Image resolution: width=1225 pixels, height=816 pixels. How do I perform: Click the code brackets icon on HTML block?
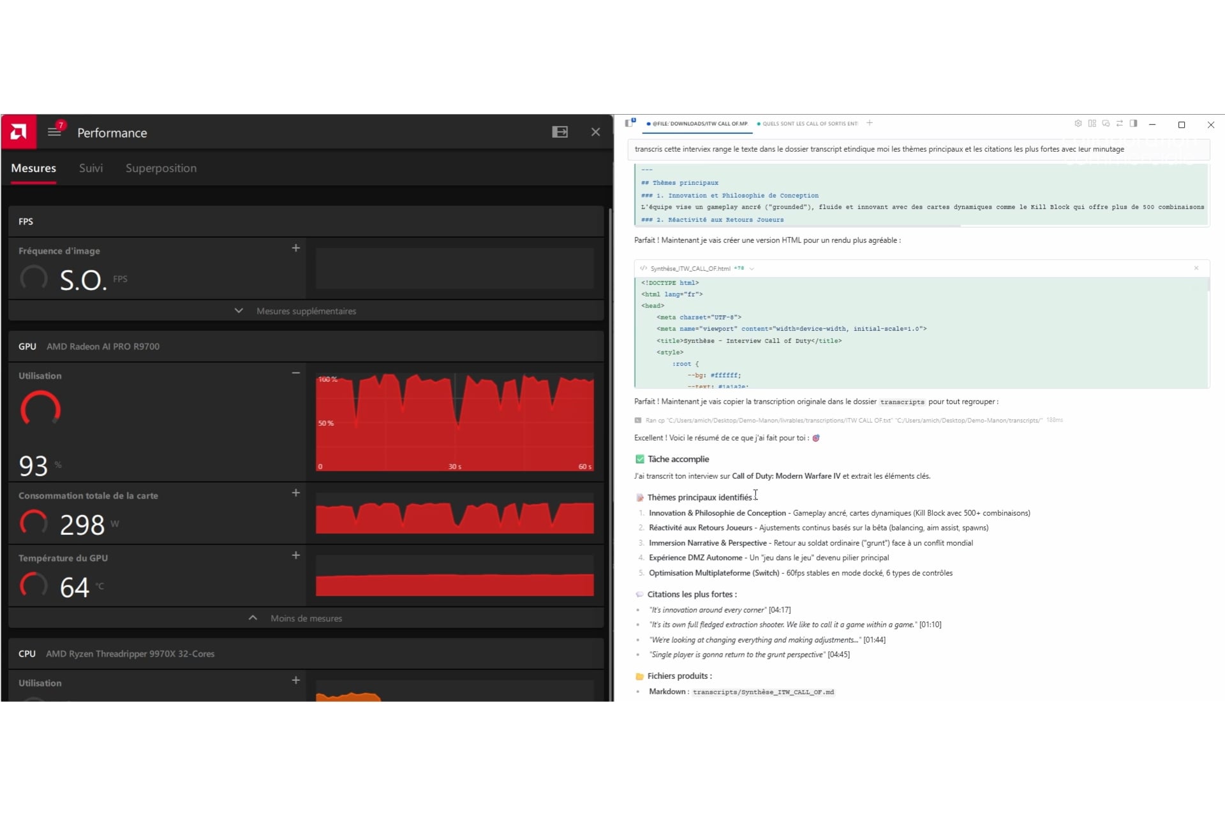[x=644, y=269]
